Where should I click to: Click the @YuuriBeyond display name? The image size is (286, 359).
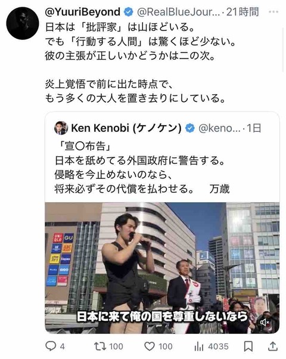(x=83, y=12)
